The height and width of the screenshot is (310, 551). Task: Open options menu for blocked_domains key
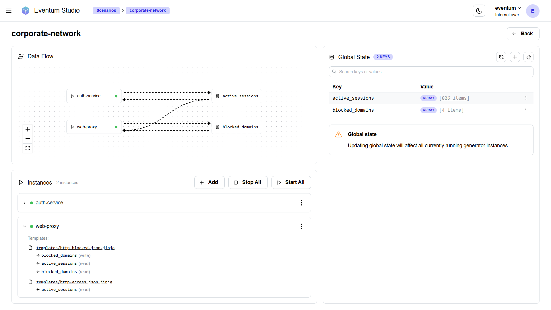526,110
